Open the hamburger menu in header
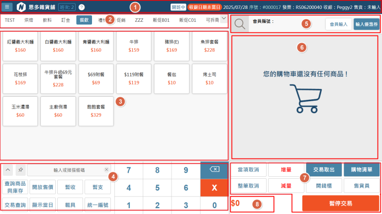The width and height of the screenshot is (382, 214). click(8, 7)
